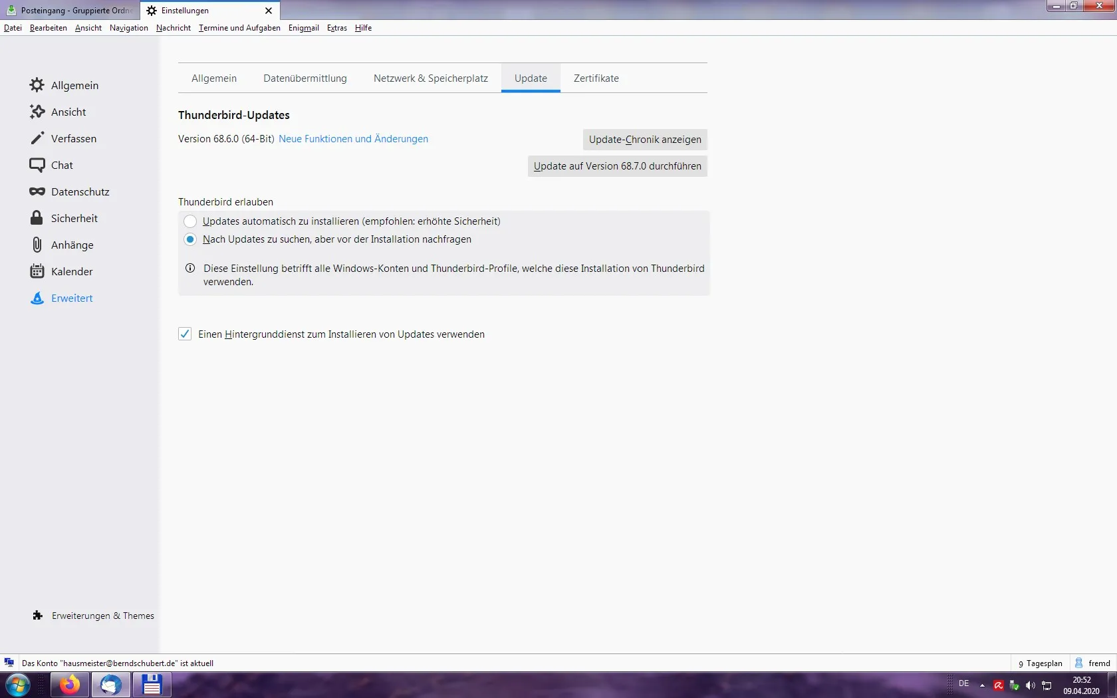Switch to Netzwerk & Speicherplatz tab
This screenshot has width=1117, height=698.
[431, 78]
